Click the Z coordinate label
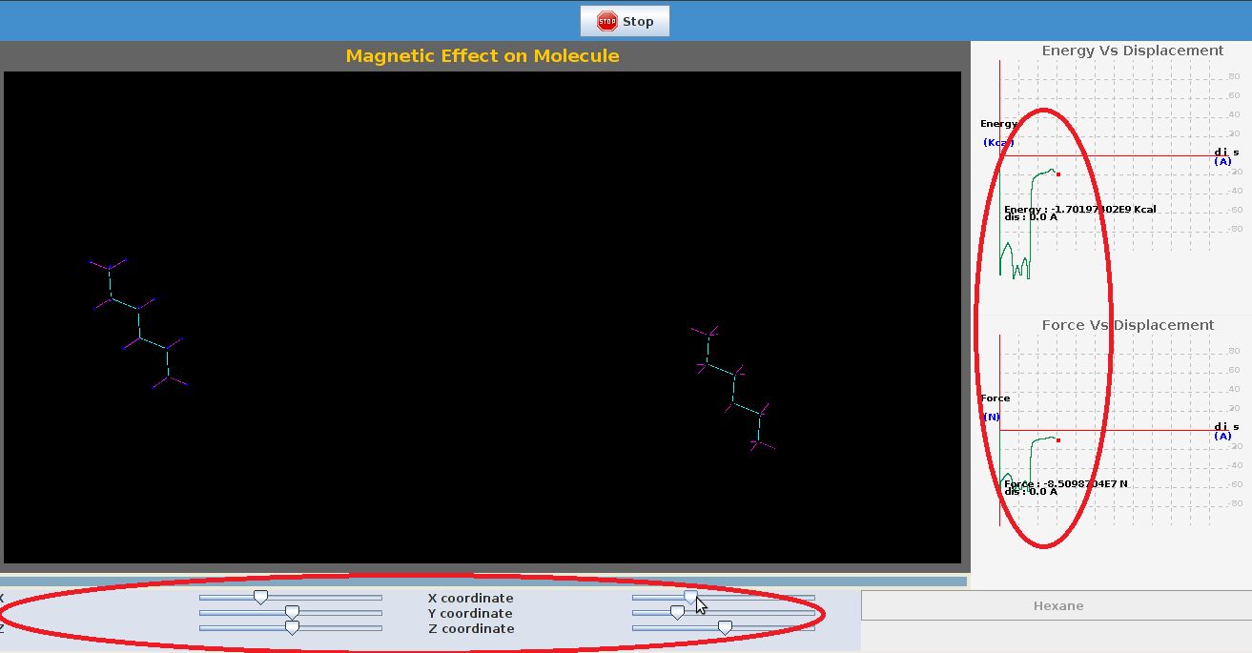 click(470, 629)
